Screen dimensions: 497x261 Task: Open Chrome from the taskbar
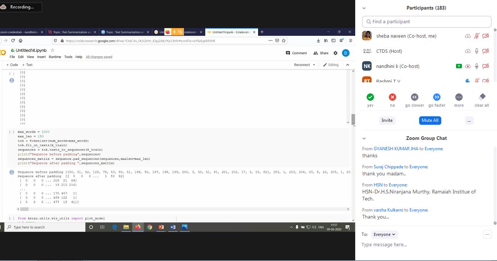pyautogui.click(x=150, y=227)
